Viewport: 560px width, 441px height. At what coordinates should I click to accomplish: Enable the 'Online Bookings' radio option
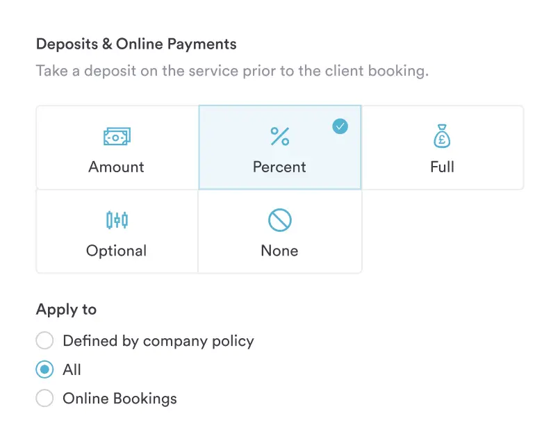[x=44, y=399]
